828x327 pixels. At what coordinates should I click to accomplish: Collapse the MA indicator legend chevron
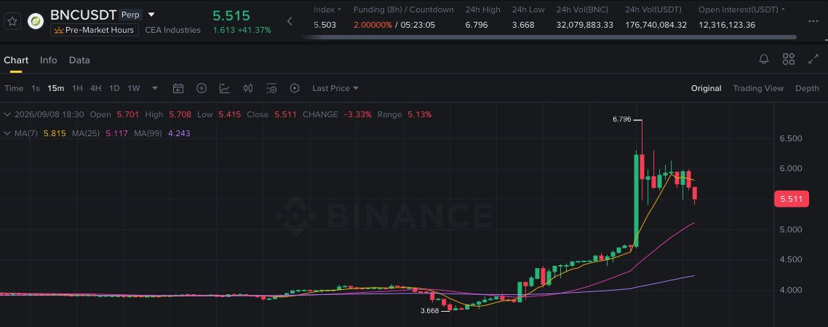pos(7,133)
